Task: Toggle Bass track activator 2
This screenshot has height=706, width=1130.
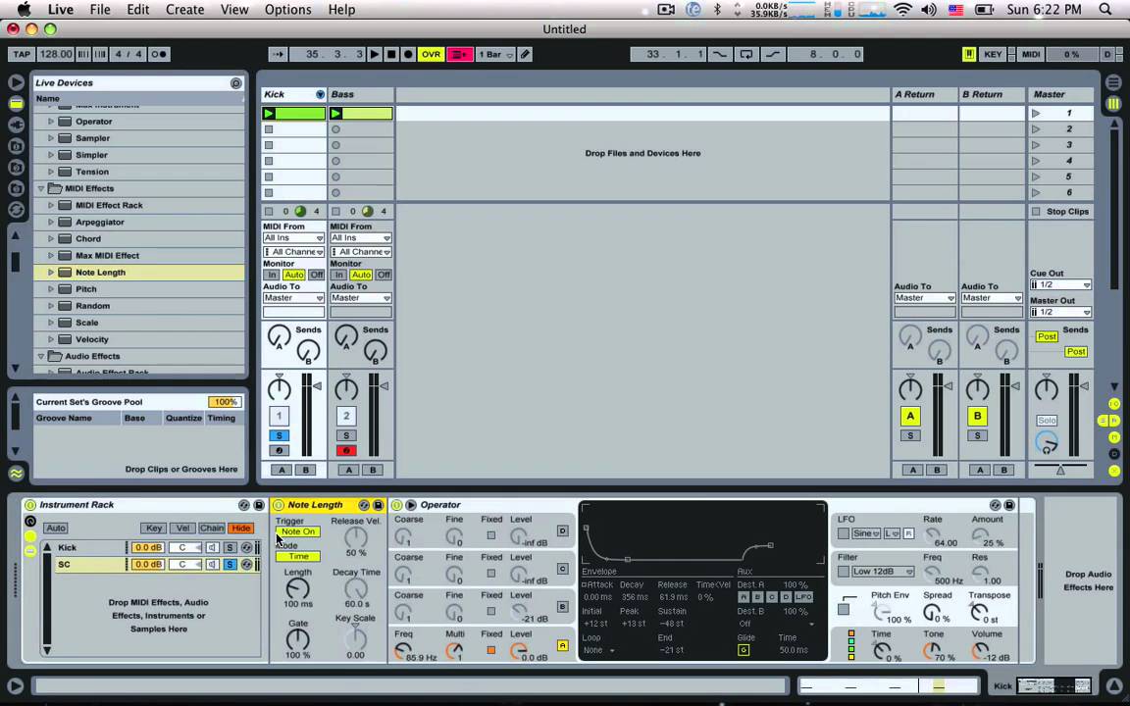Action: coord(346,416)
